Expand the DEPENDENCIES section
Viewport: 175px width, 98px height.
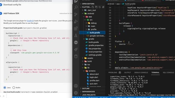coord(88,92)
